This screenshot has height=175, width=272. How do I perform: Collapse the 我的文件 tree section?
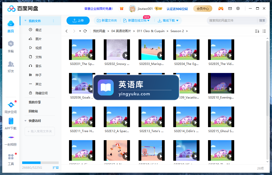coord(25,21)
